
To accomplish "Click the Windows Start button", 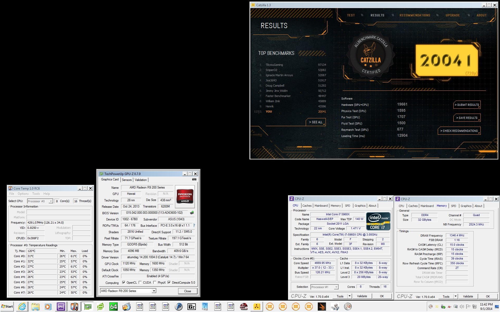I will 7,307.
